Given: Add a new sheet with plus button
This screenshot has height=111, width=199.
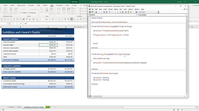Looking at the screenshot, I should (55, 107).
